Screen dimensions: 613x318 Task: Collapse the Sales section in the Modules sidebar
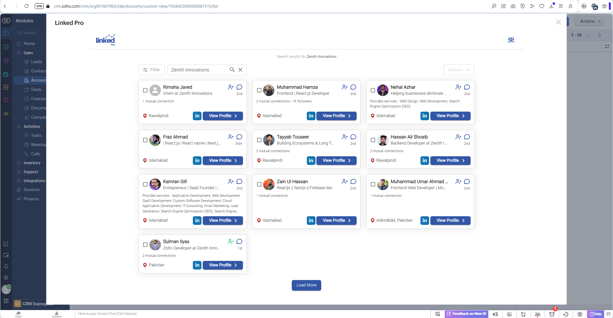click(28, 53)
